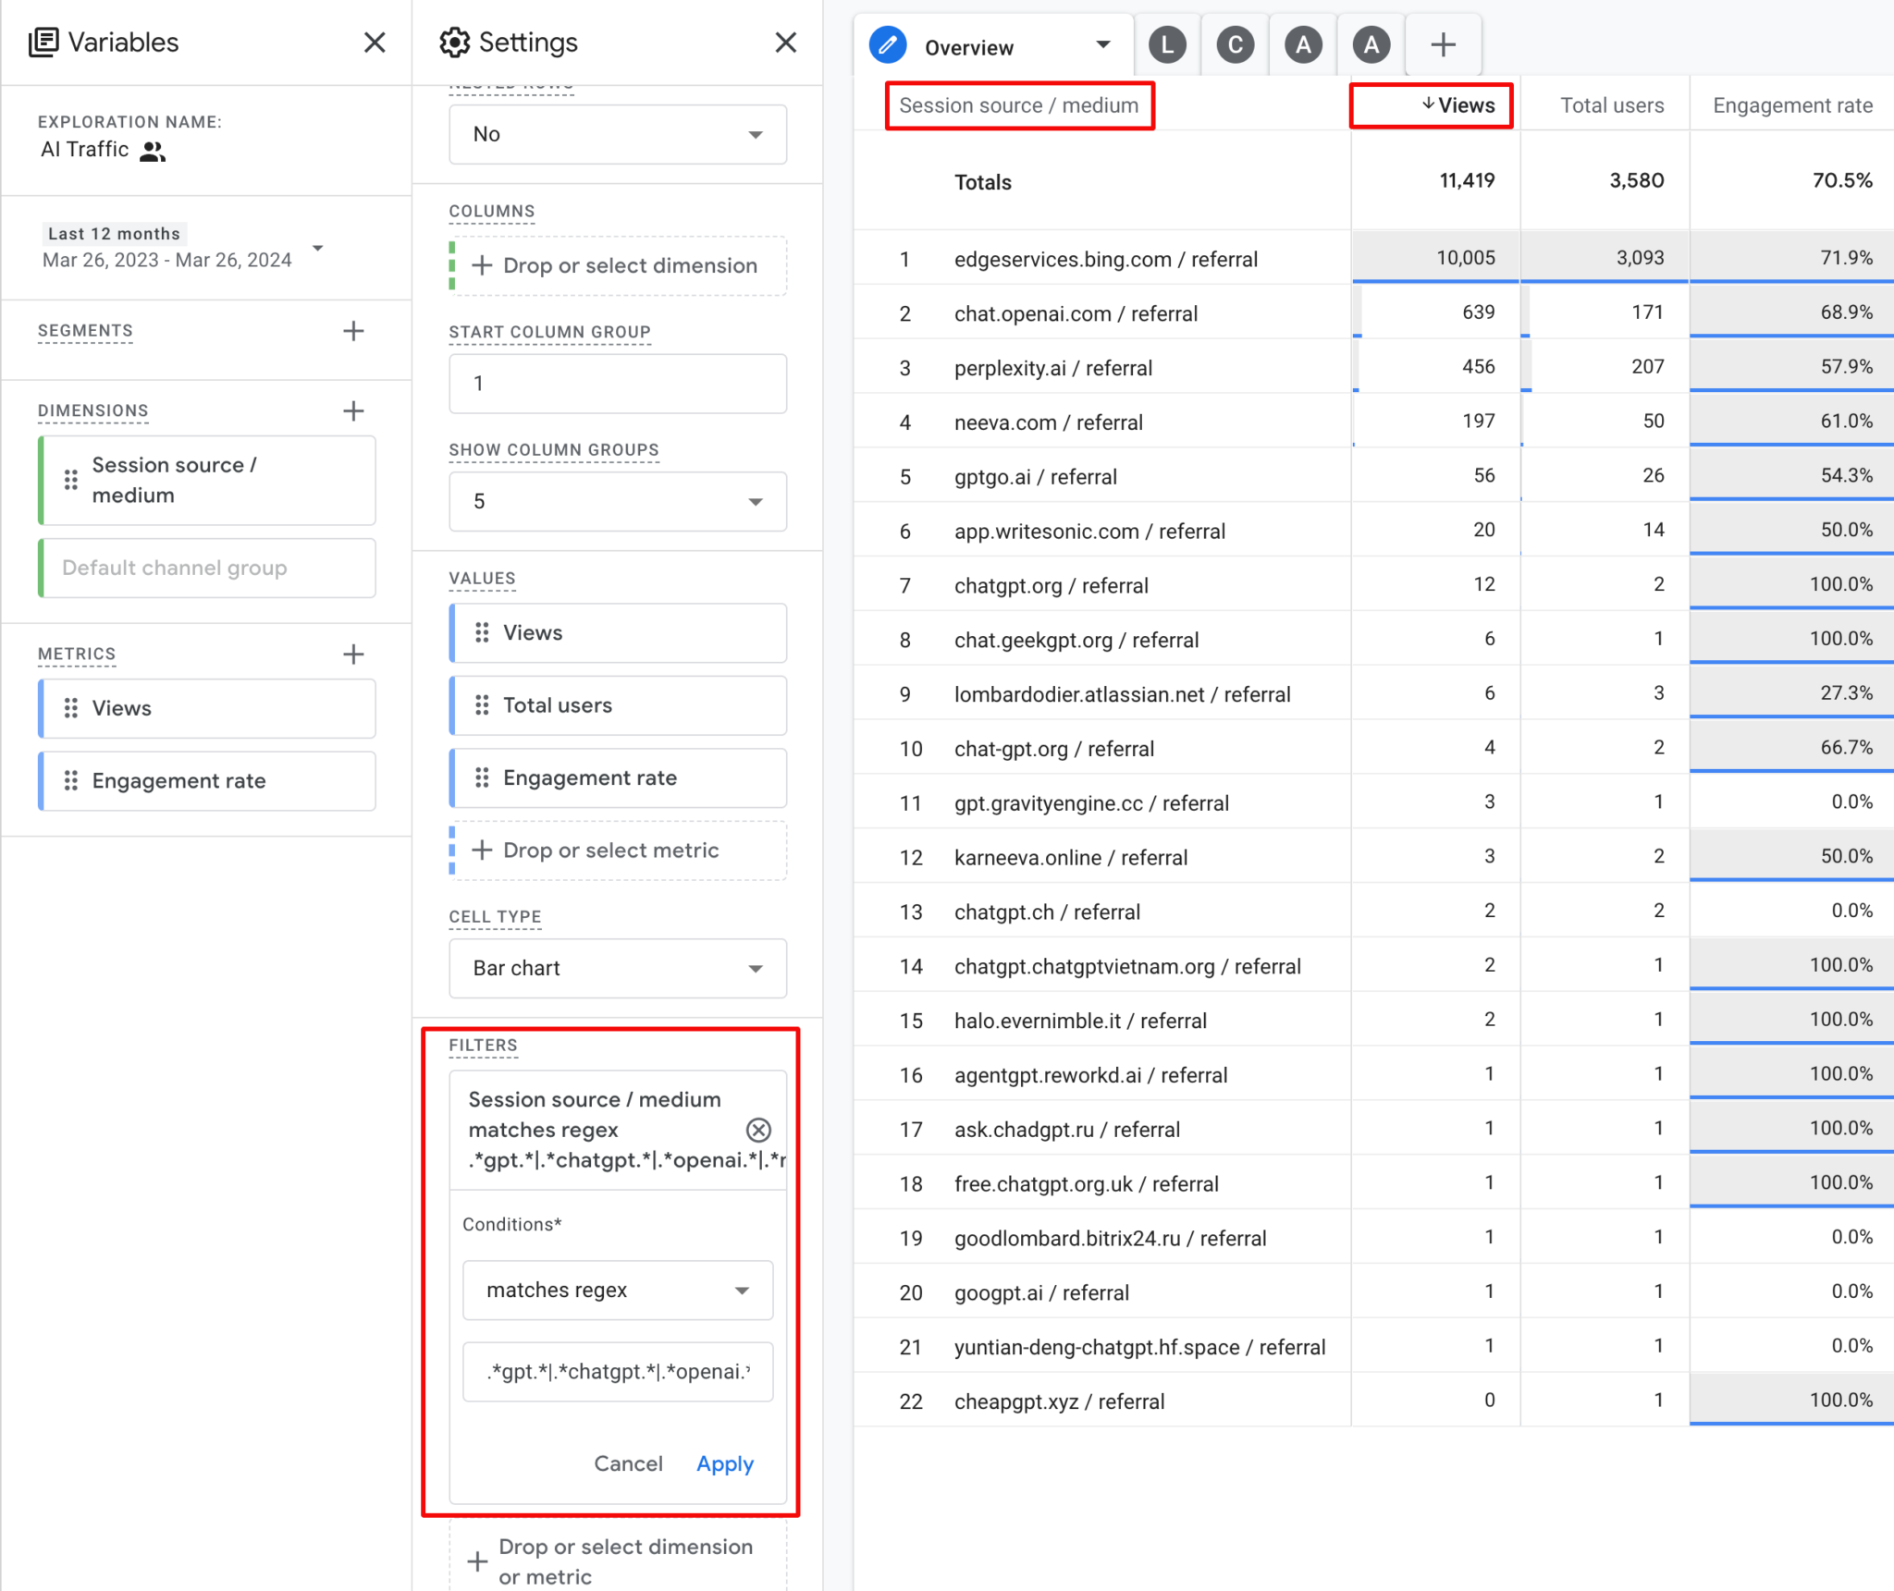Click the shared users icon next to AI Traffic
Viewport: 1894px width, 1591px height.
tap(153, 151)
